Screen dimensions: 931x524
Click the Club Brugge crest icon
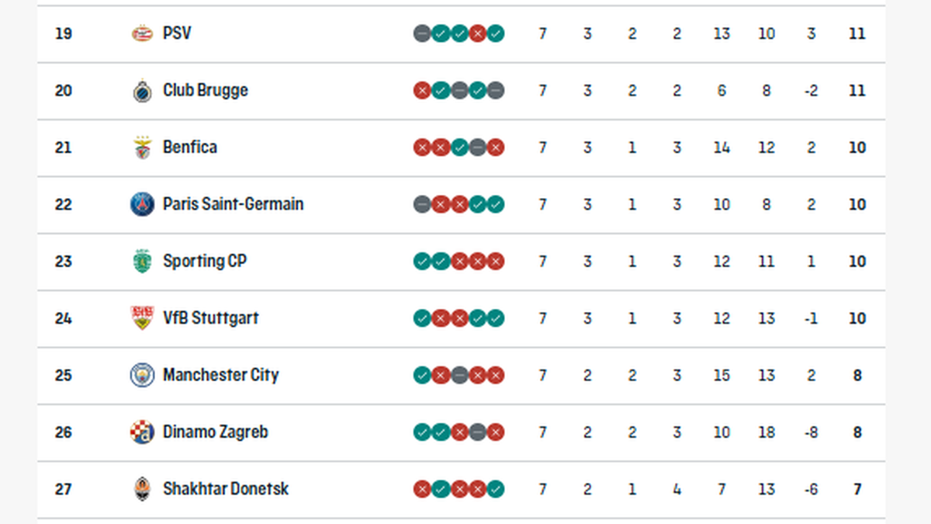(x=143, y=91)
